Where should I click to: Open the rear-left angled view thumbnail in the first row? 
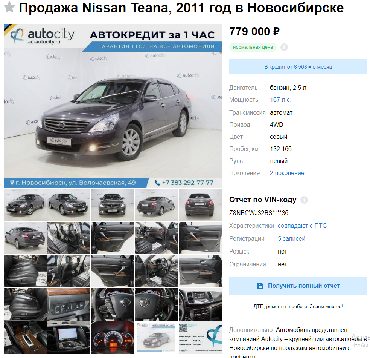point(156,205)
